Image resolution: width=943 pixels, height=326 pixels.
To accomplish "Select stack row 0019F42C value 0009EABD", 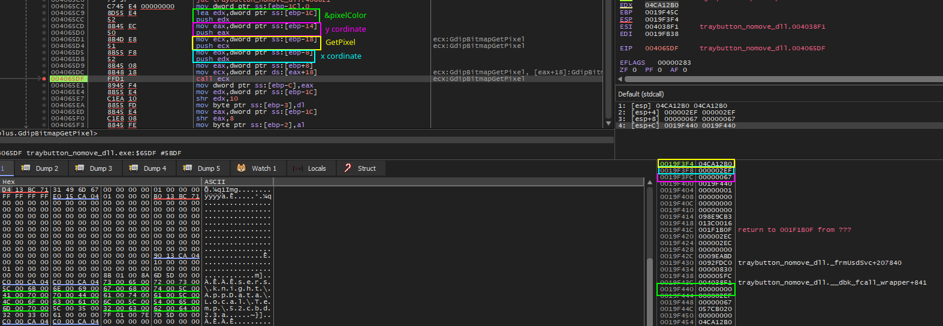I will click(x=715, y=256).
